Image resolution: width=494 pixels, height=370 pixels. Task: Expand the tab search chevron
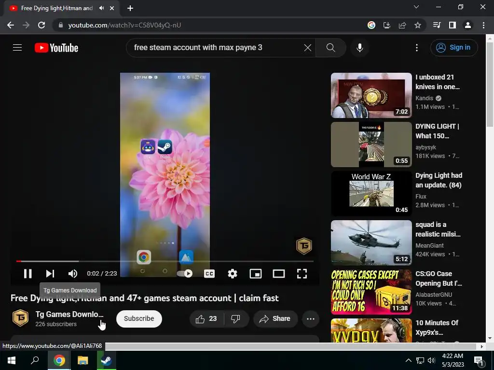[x=416, y=7]
